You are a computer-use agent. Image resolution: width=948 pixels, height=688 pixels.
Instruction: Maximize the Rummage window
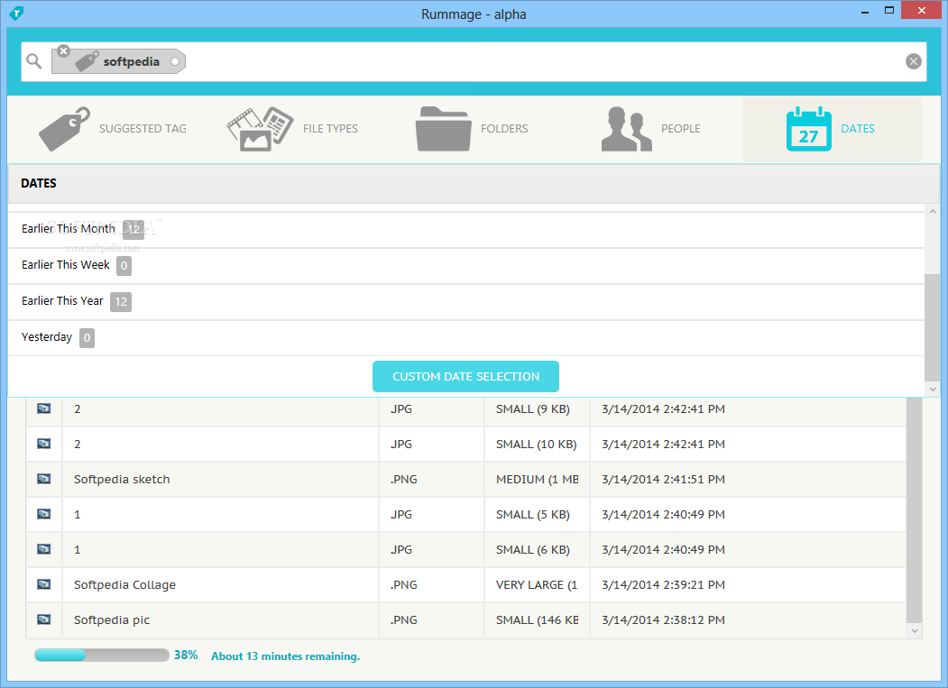click(x=888, y=10)
